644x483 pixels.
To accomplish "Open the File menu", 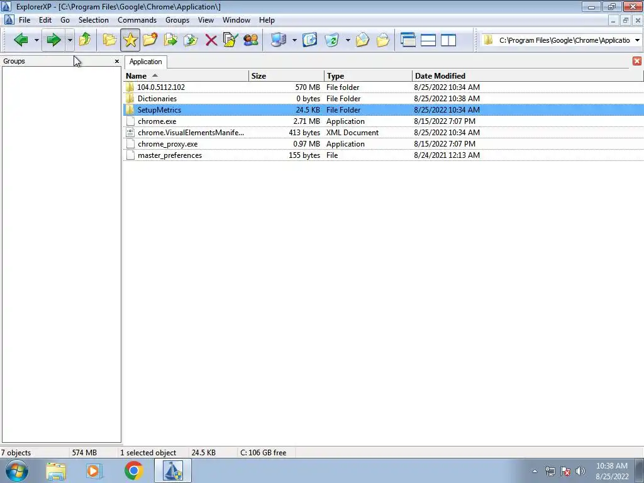I will coord(25,20).
